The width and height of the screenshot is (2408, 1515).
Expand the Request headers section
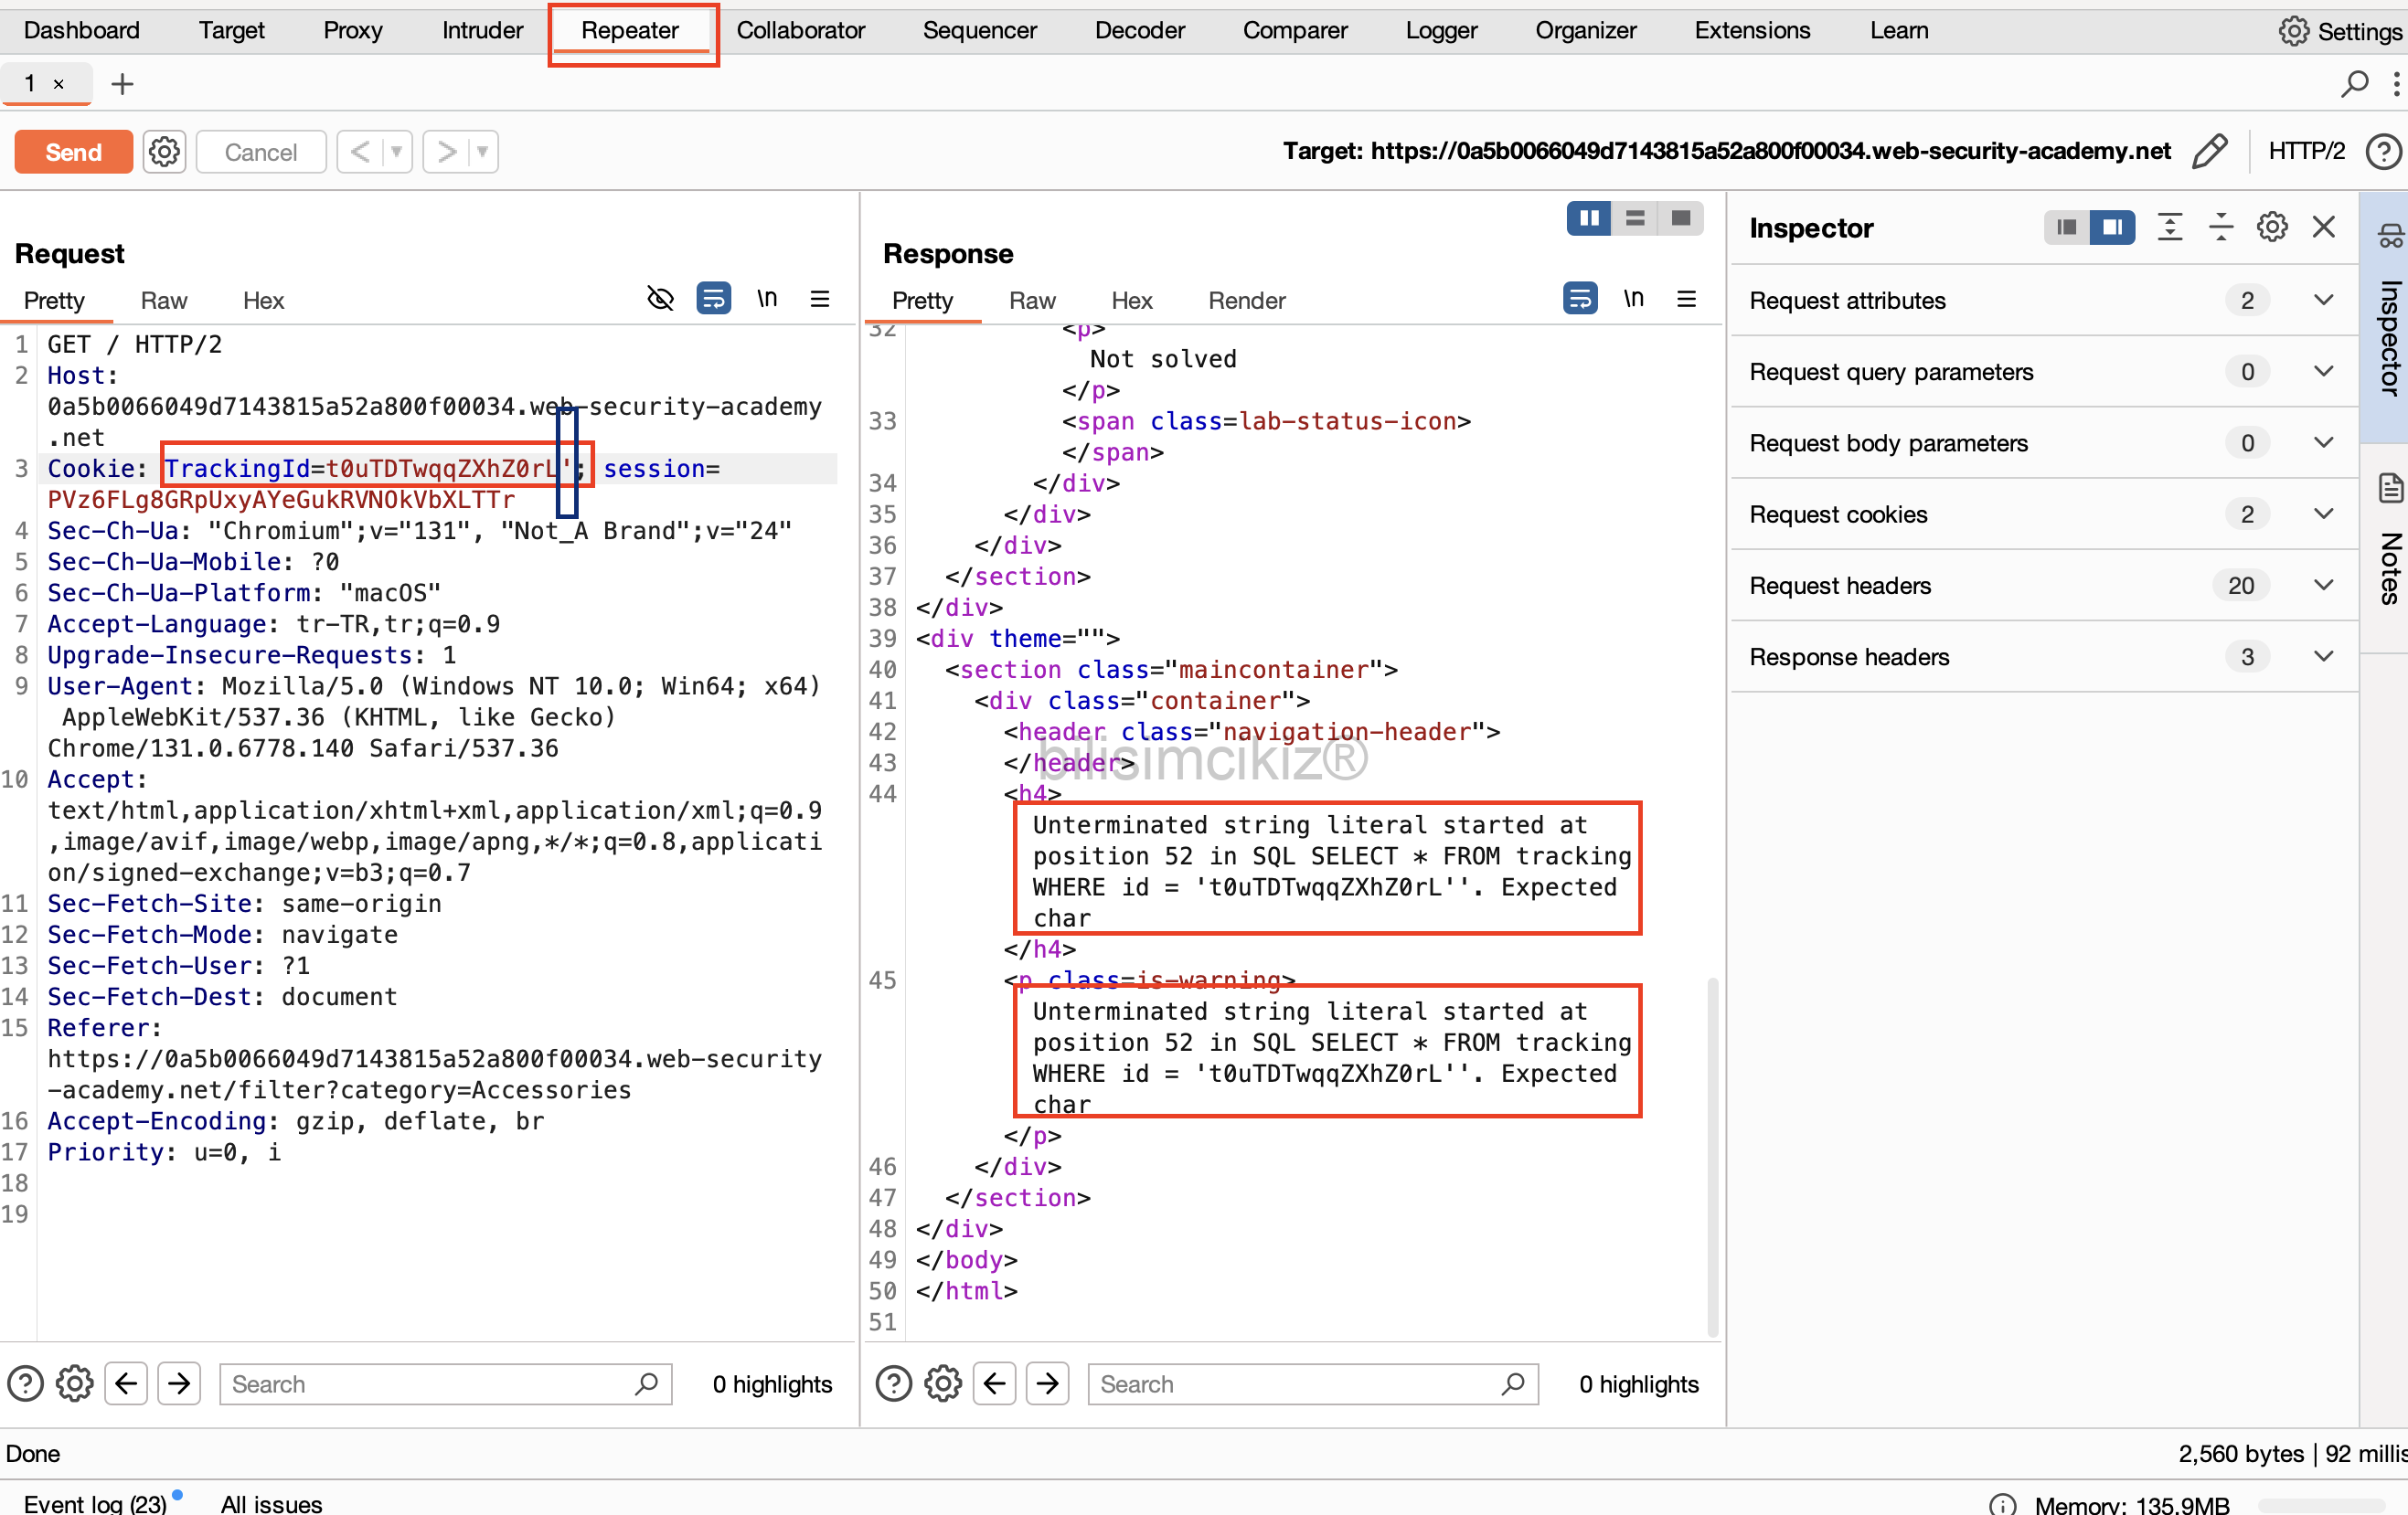coord(2323,586)
